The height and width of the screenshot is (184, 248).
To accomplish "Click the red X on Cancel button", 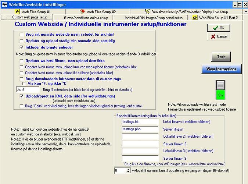I will click(x=213, y=36).
